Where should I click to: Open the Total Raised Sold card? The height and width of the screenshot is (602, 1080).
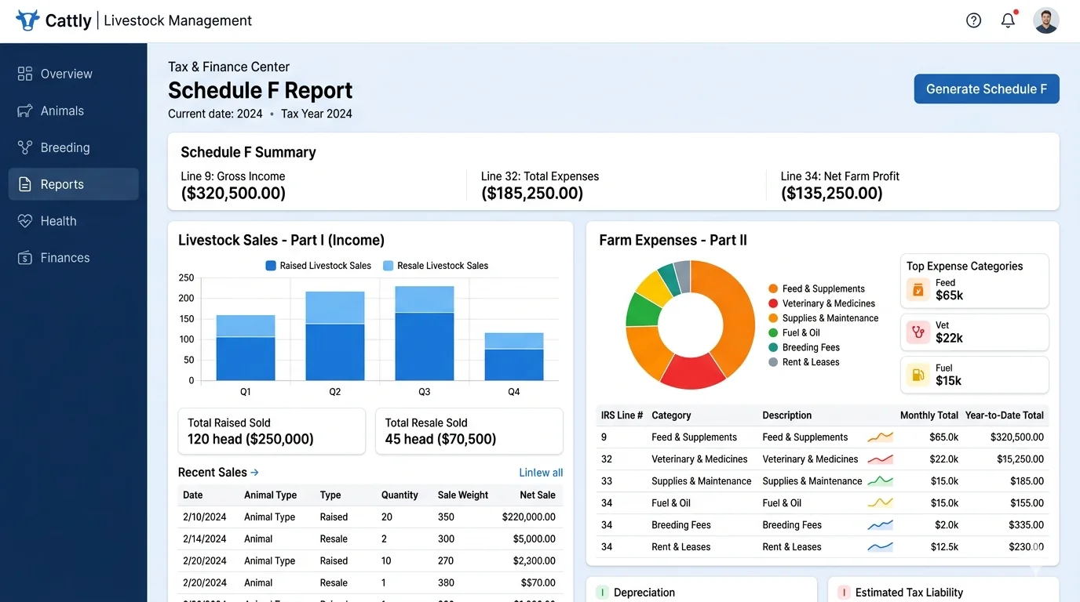tap(272, 431)
